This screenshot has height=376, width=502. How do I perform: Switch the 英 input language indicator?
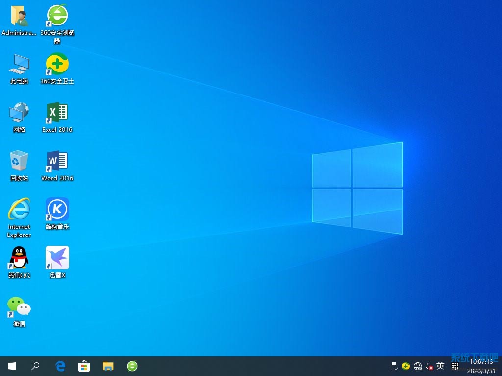[440, 366]
